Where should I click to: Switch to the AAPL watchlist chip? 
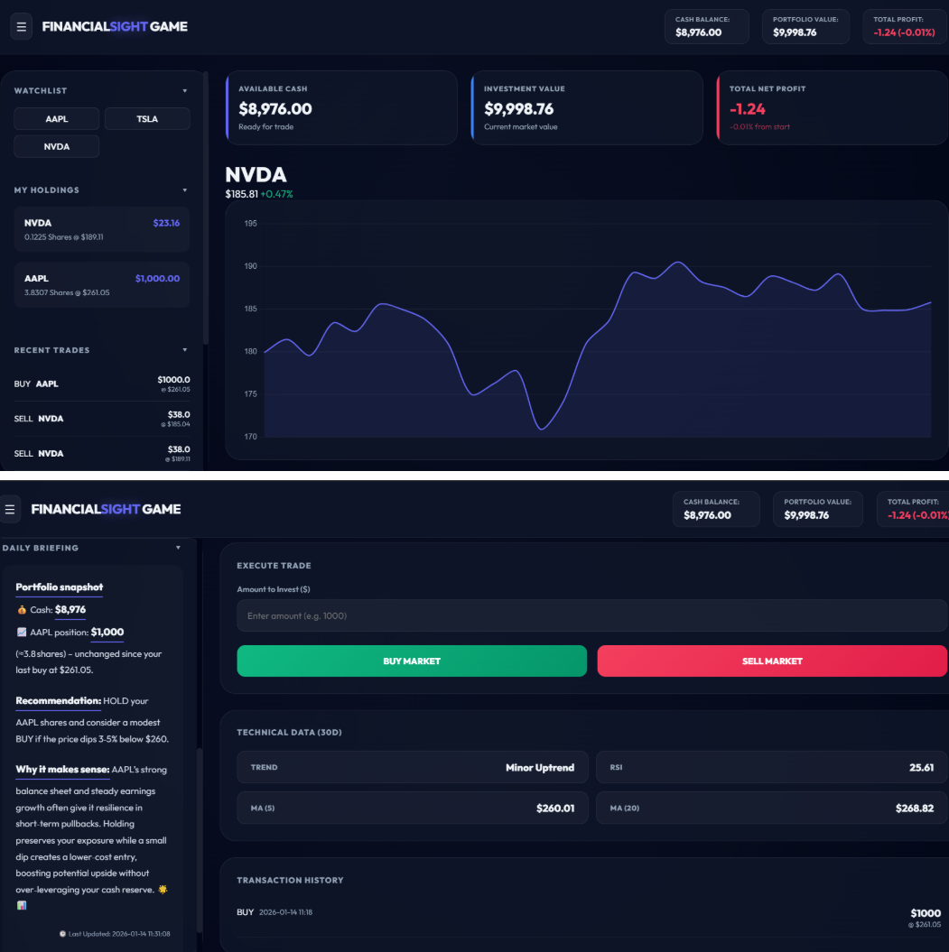point(56,118)
